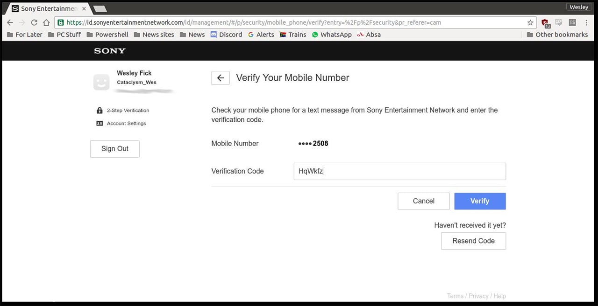Viewport: 598px width, 306px height.
Task: Click the Wesley profile button
Action: click(x=579, y=7)
